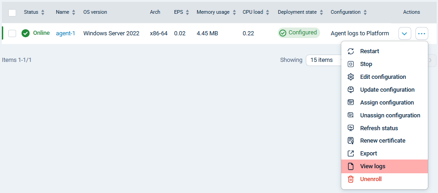Click the Update configuration icon

pyautogui.click(x=350, y=90)
